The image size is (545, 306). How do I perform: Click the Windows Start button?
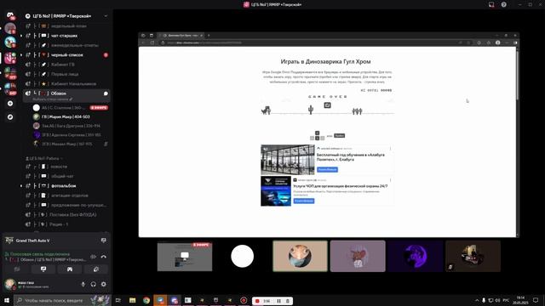(x=7, y=300)
